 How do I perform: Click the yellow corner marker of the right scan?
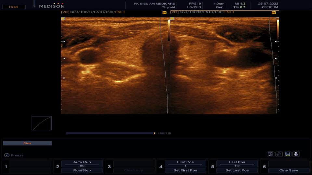tap(172, 19)
